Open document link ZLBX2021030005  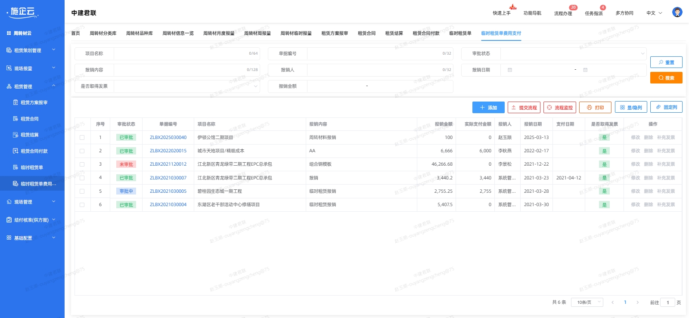[168, 191]
